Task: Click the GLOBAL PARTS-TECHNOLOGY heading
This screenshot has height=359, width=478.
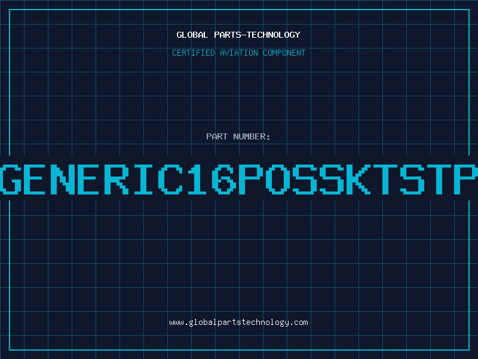Action: [x=238, y=35]
